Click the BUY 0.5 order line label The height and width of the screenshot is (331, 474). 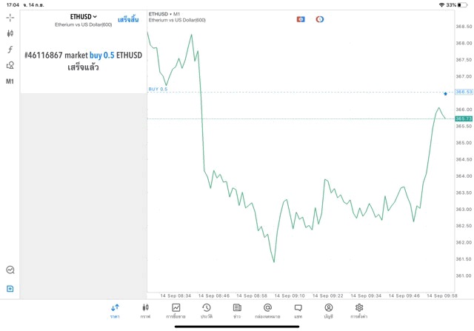158,90
